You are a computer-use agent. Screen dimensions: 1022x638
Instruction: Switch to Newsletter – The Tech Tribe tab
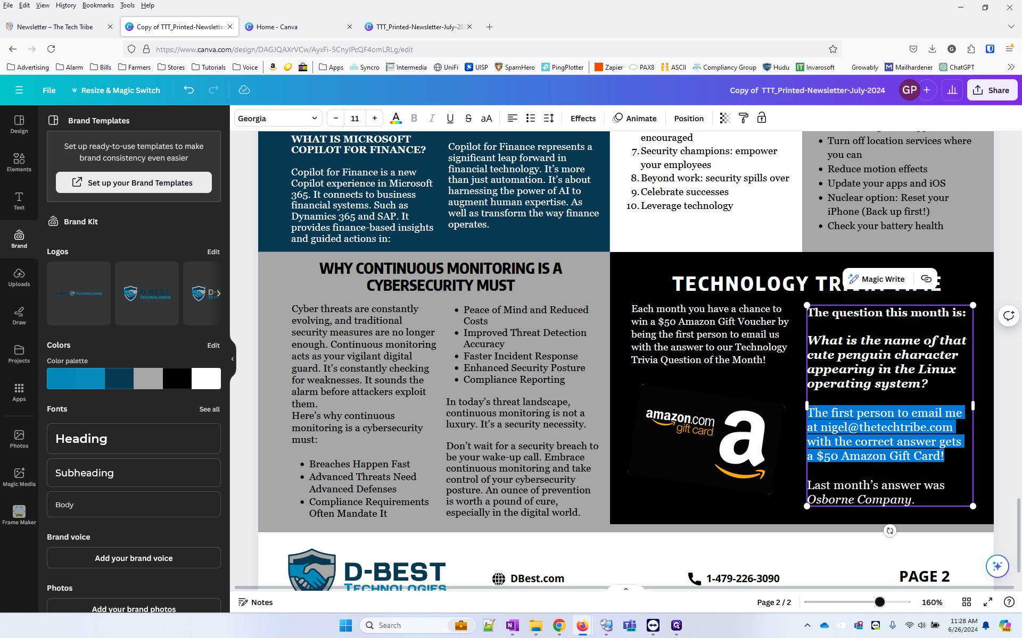(55, 27)
